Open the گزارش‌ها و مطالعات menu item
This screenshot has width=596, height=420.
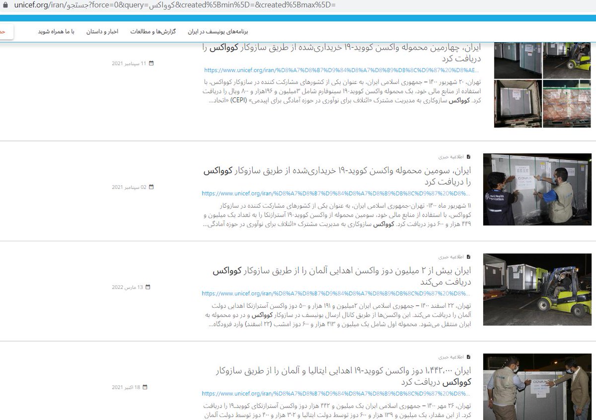(x=153, y=31)
